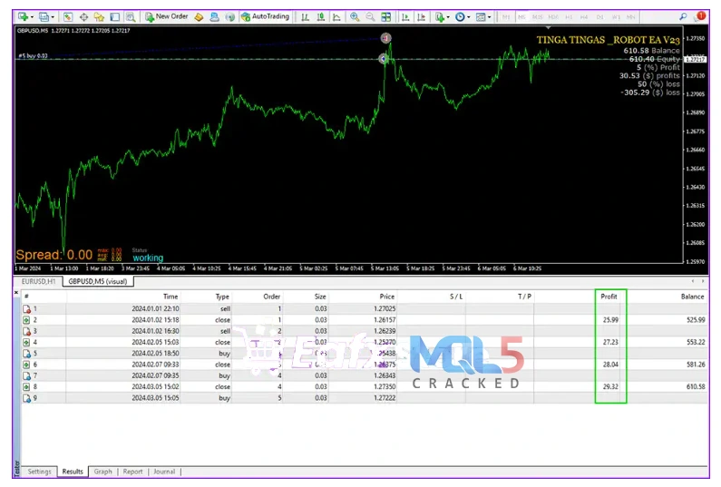Switch to the EURUSD,H1 chart tab
Screen dimensions: 721x487
click(x=39, y=281)
